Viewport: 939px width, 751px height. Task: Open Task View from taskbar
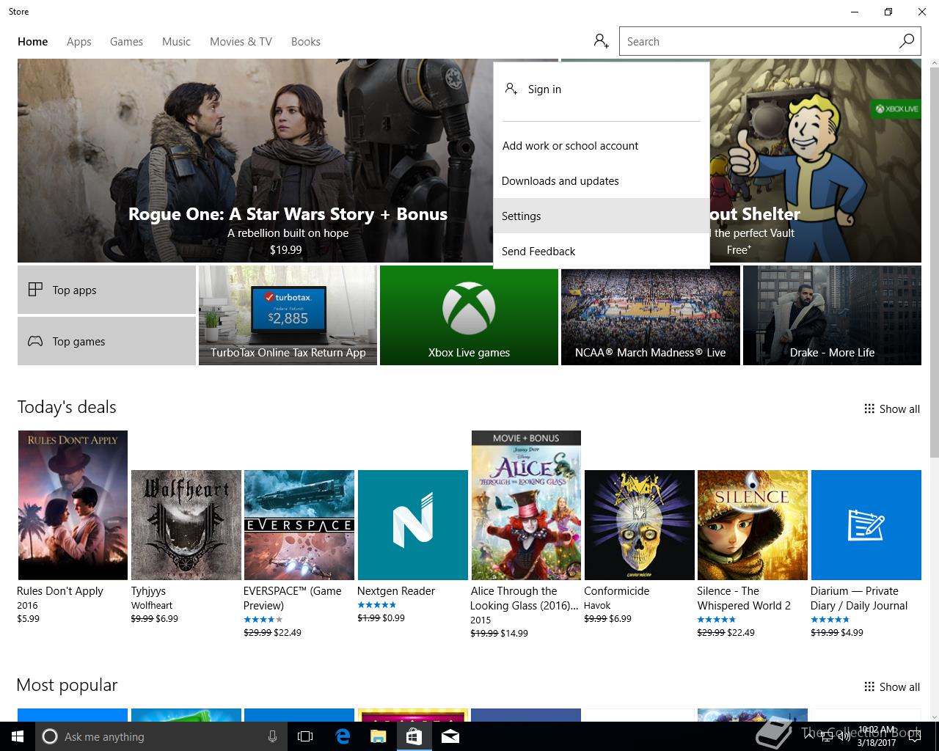click(305, 736)
